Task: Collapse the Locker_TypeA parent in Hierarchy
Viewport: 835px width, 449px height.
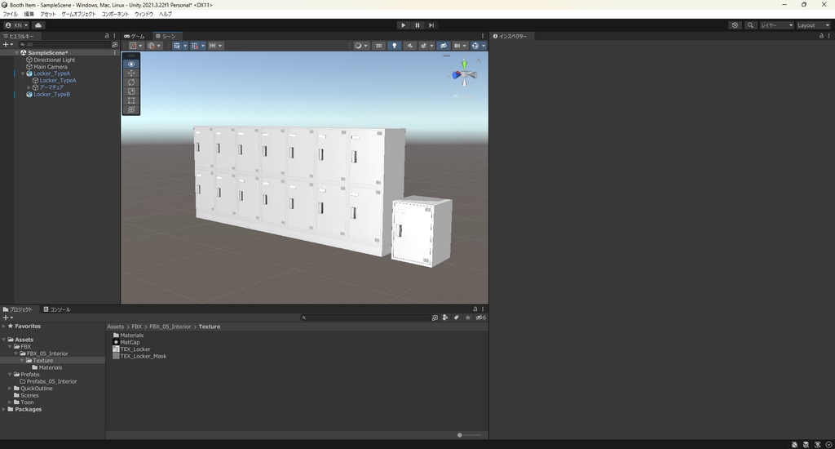Action: [23, 73]
